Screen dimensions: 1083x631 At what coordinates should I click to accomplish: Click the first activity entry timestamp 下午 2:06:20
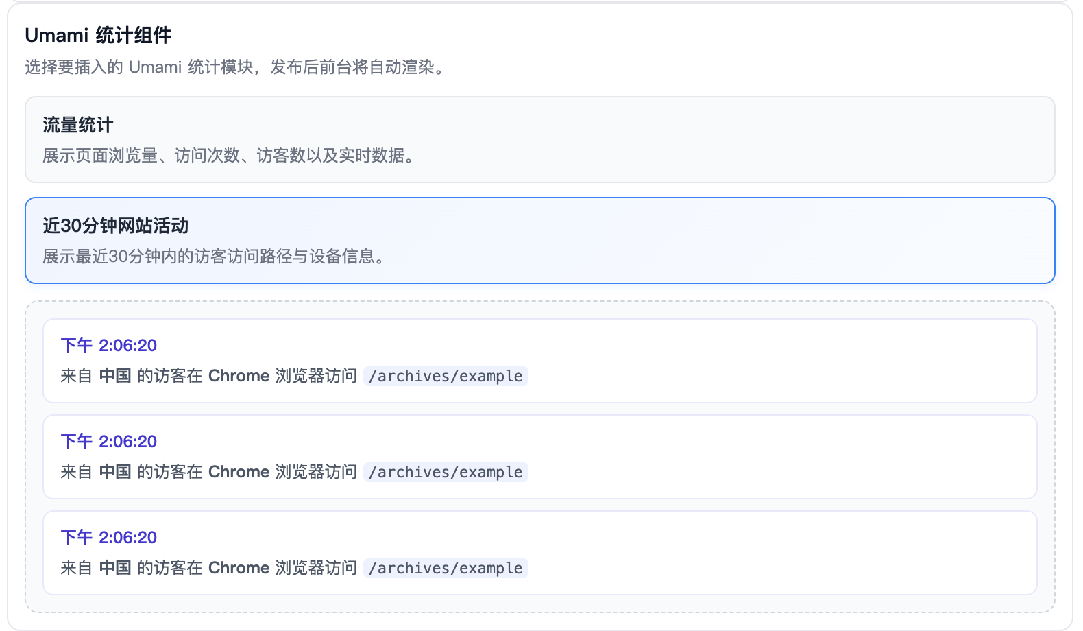tap(109, 345)
